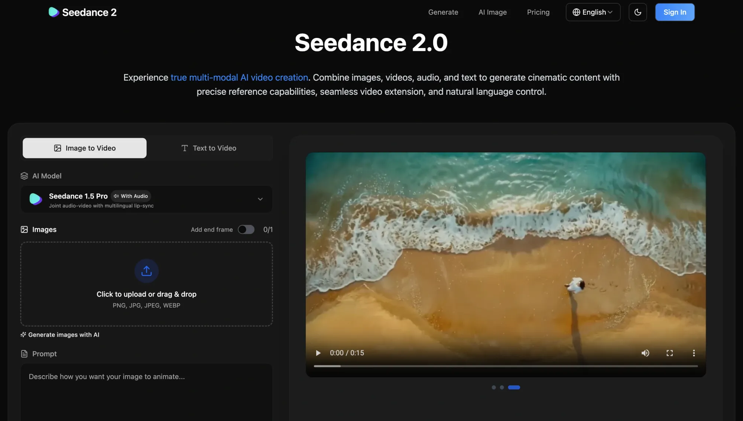Click the AI model dropdown chevron
The image size is (743, 421).
pos(260,199)
